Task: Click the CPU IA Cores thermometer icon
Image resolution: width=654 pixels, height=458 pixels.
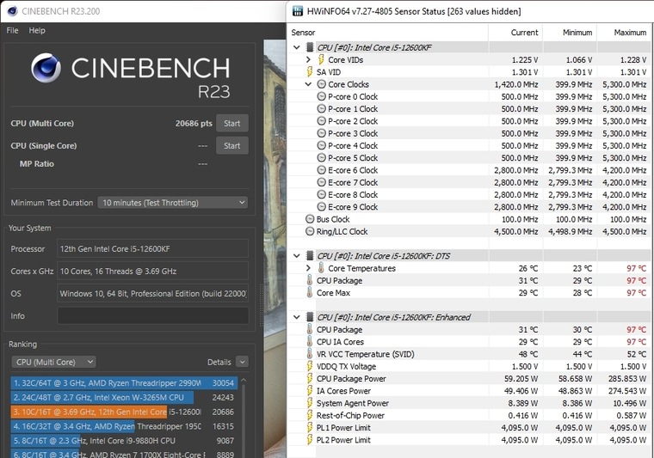Action: (x=310, y=341)
